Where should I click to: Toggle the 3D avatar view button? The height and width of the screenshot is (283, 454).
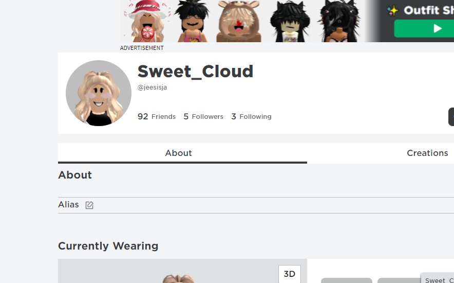tap(290, 274)
